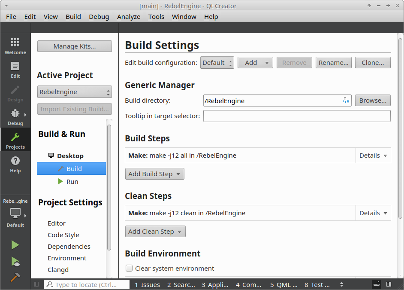Click the green Run button

[x=15, y=245]
